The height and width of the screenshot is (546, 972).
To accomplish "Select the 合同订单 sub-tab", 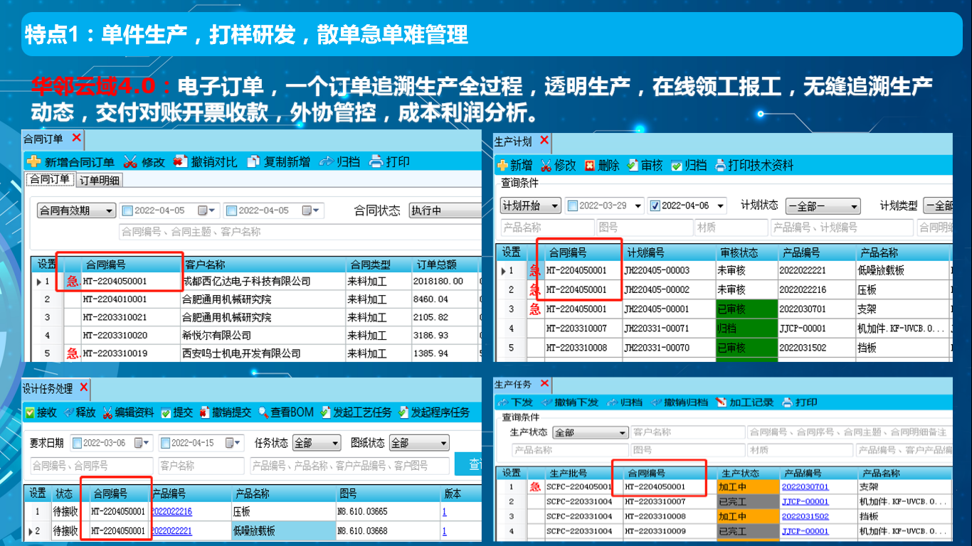I will click(49, 179).
